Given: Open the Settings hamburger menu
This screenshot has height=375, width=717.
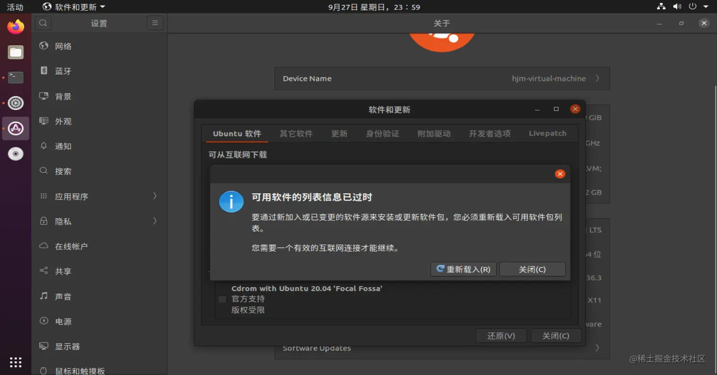Looking at the screenshot, I should point(155,23).
